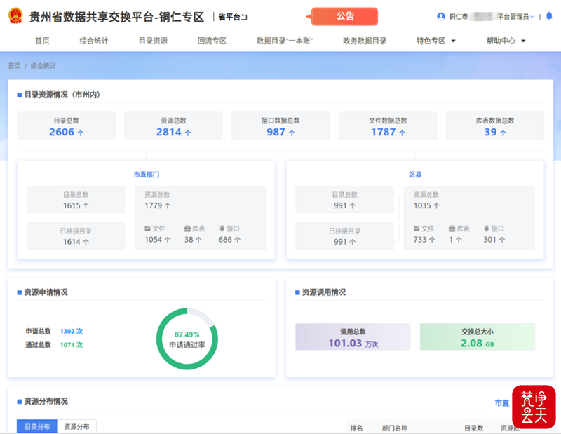The width and height of the screenshot is (561, 434).
Task: Click the user avatar icon
Action: [440, 16]
